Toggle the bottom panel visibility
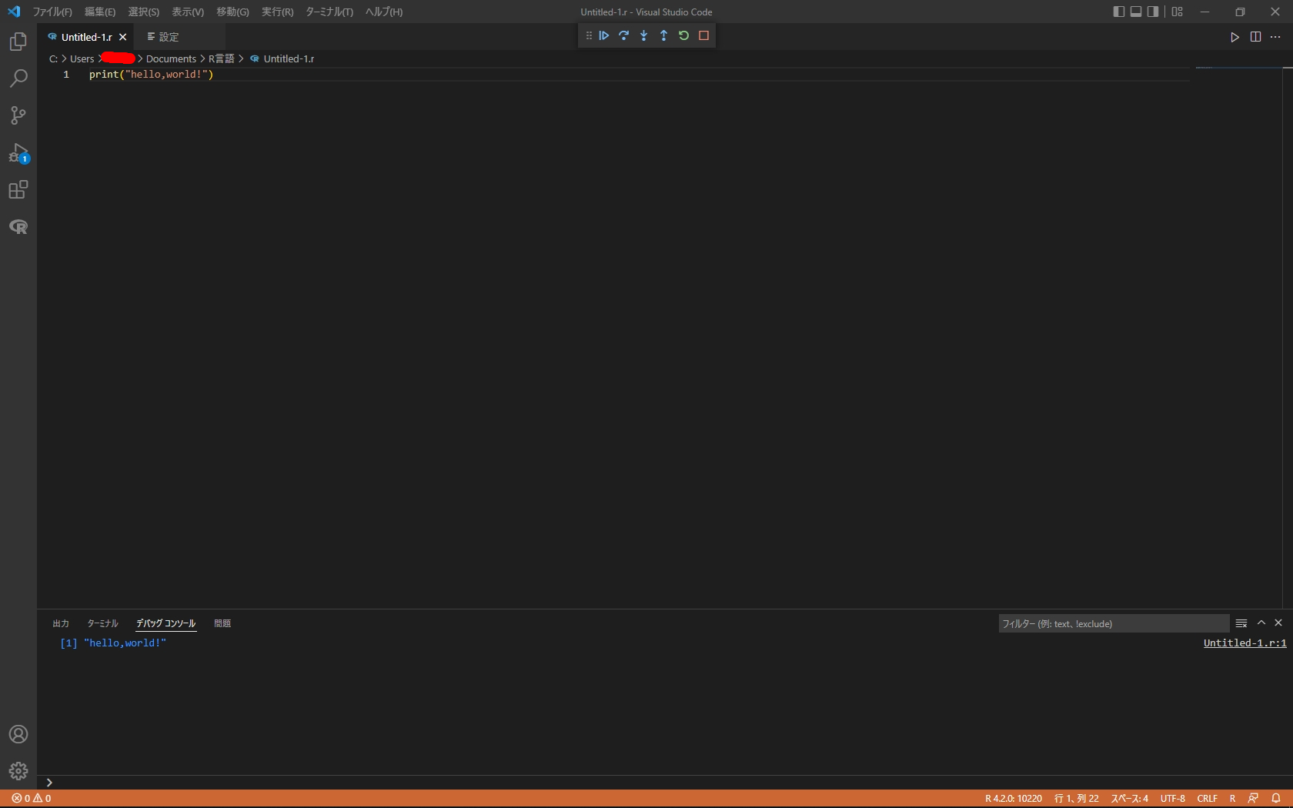 1135,12
